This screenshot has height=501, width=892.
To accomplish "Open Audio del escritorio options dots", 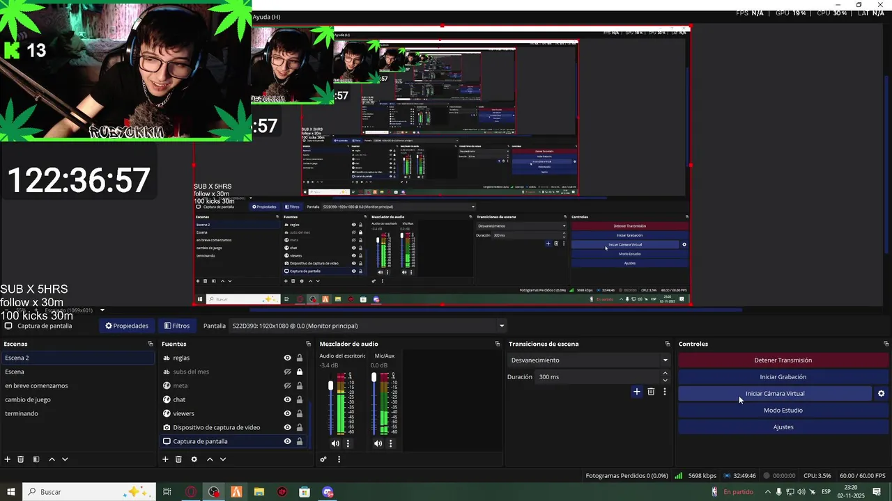I will [x=348, y=443].
